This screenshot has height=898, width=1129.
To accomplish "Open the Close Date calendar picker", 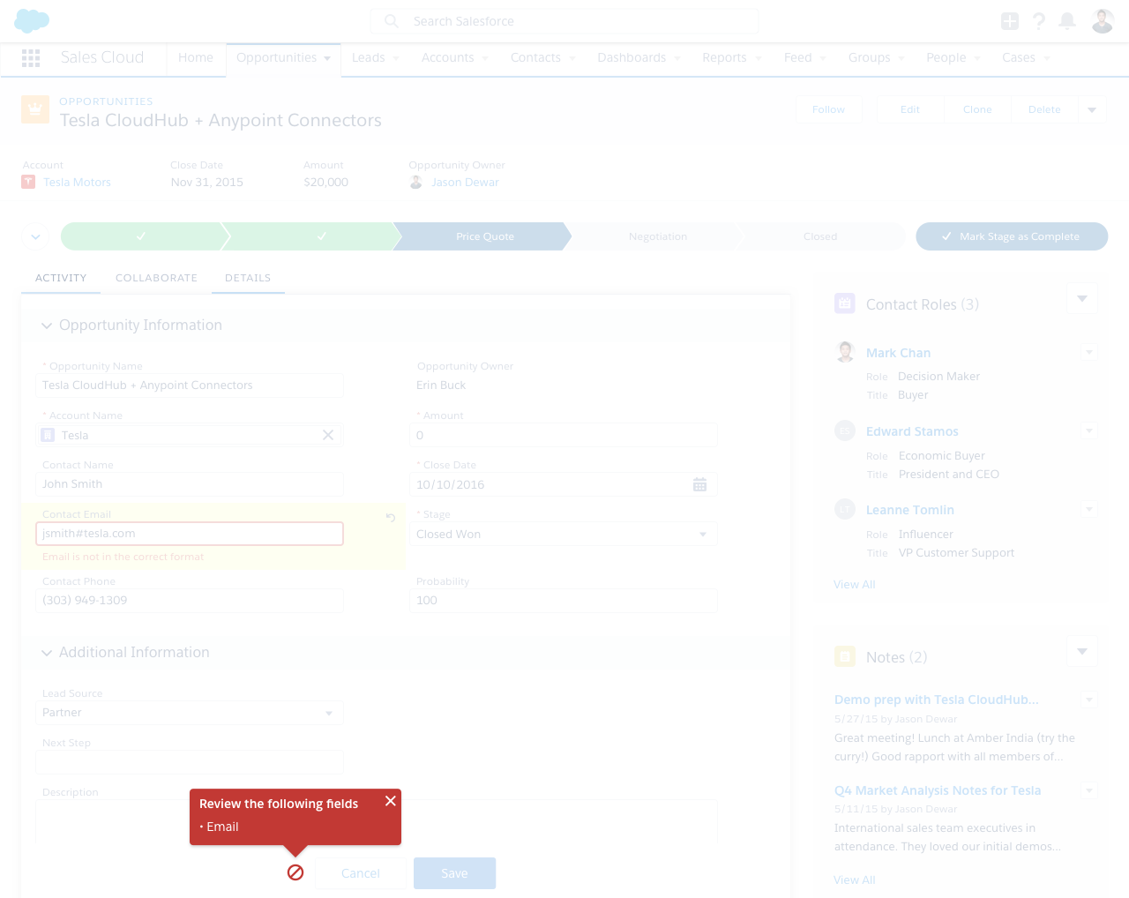I will tap(699, 483).
